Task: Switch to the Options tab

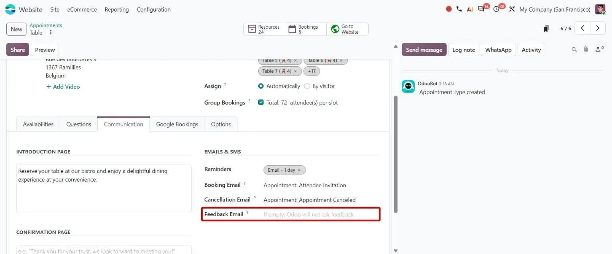Action: point(221,124)
